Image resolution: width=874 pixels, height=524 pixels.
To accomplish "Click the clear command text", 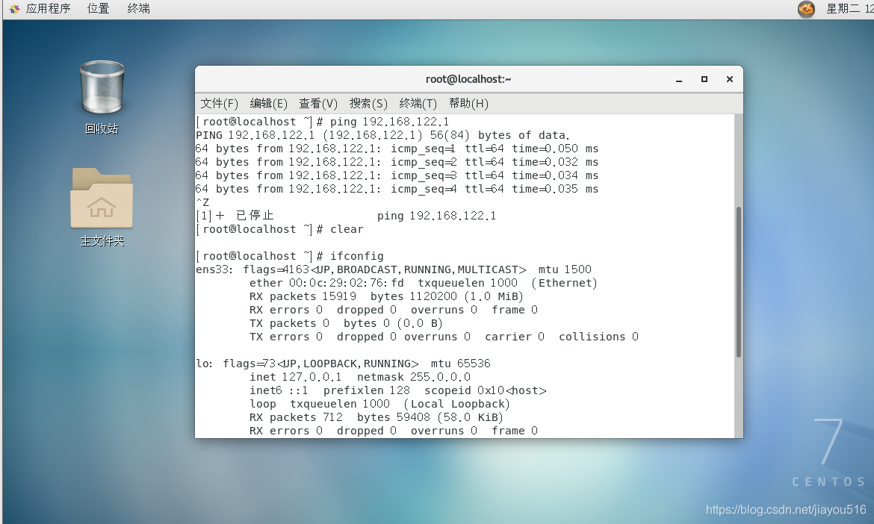I will (x=347, y=229).
